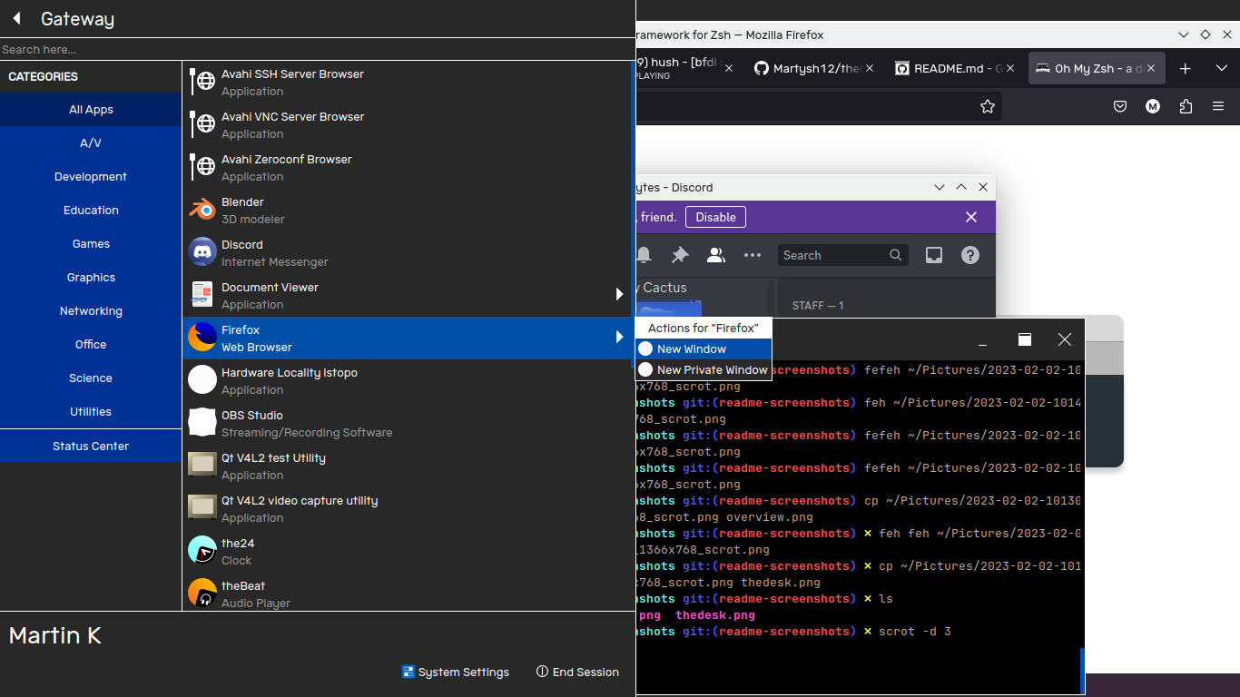
Task: Click Hardware Locality lstopo icon
Action: pos(202,380)
